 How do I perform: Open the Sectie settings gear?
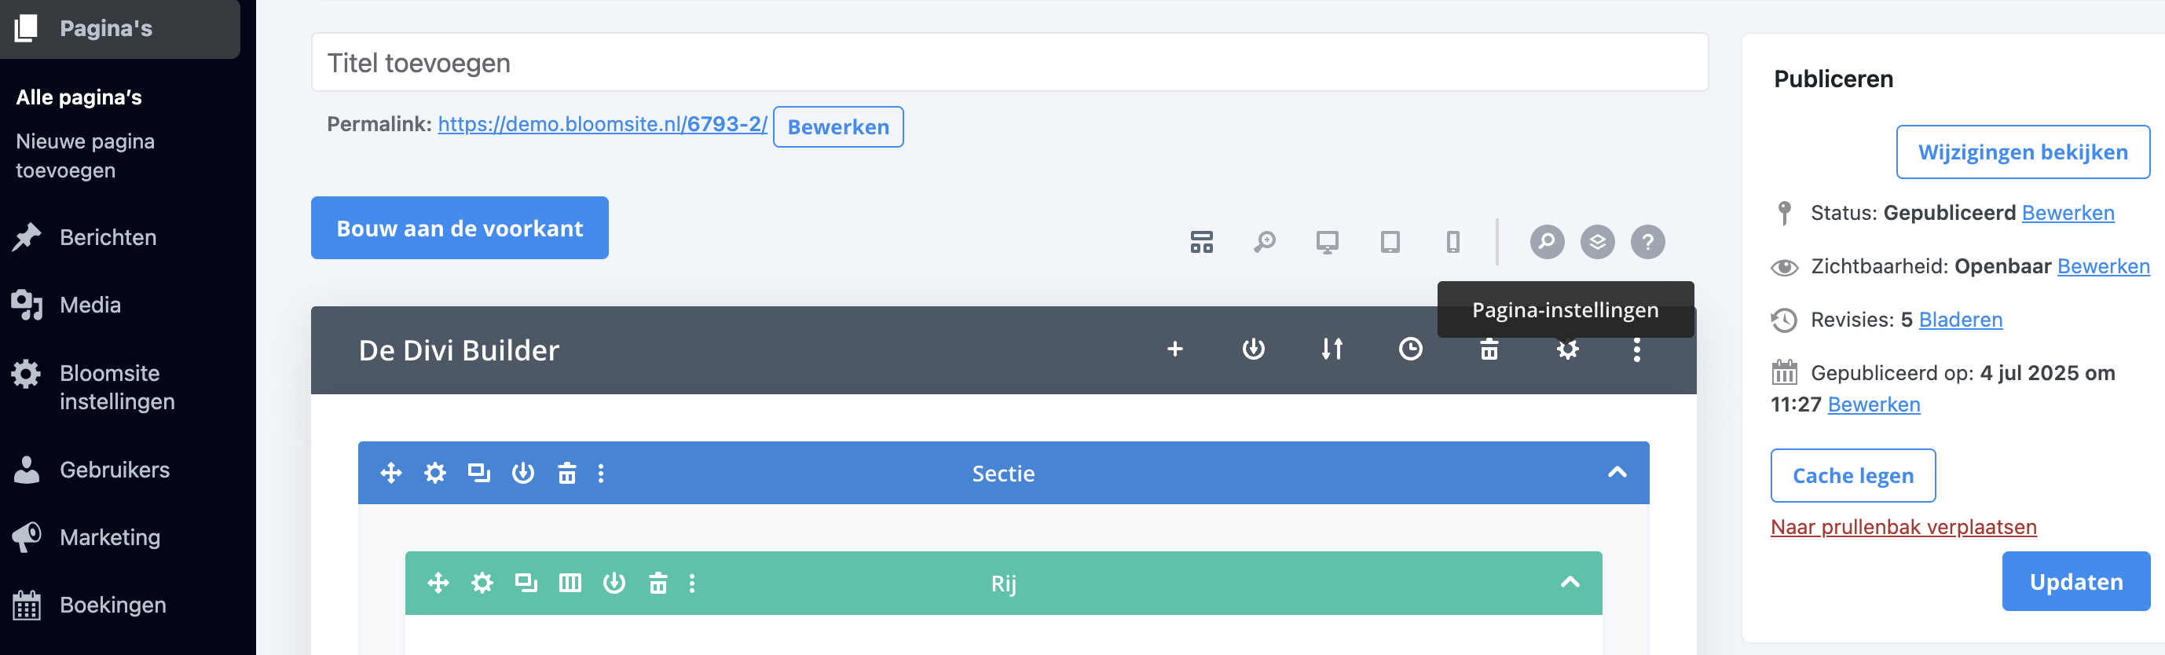tap(434, 474)
